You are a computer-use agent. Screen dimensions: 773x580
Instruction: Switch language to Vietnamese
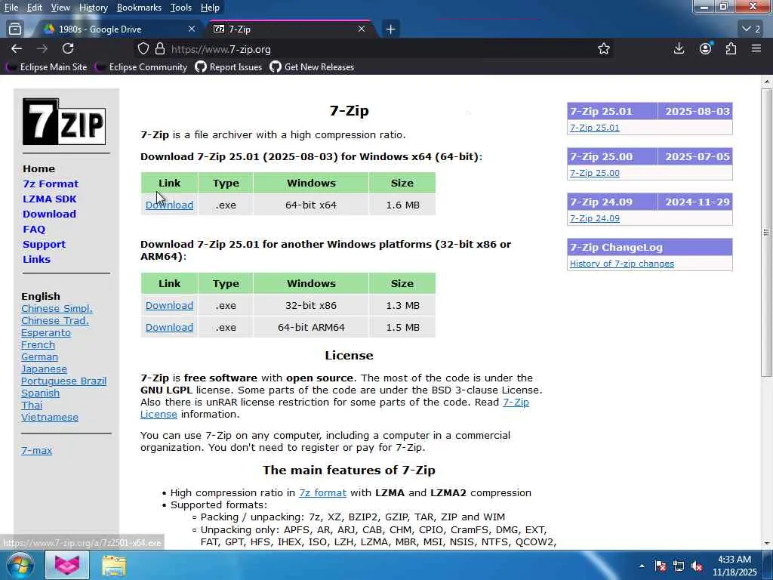[50, 417]
